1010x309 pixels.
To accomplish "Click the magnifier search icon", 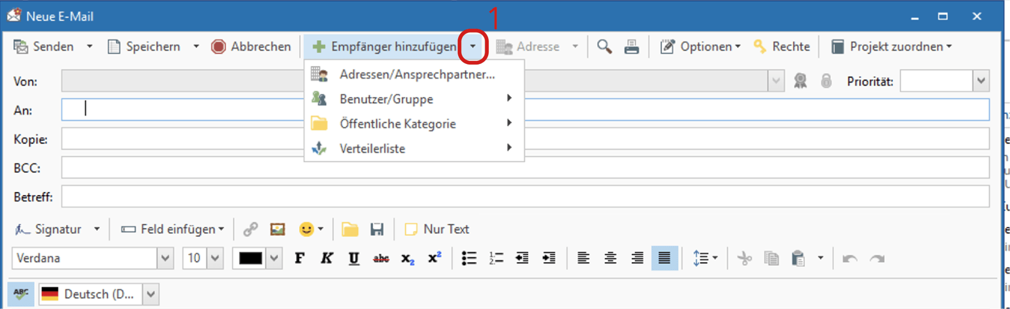I will [604, 47].
